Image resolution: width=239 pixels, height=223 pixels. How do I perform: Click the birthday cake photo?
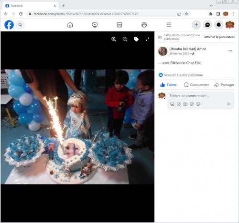(77, 127)
